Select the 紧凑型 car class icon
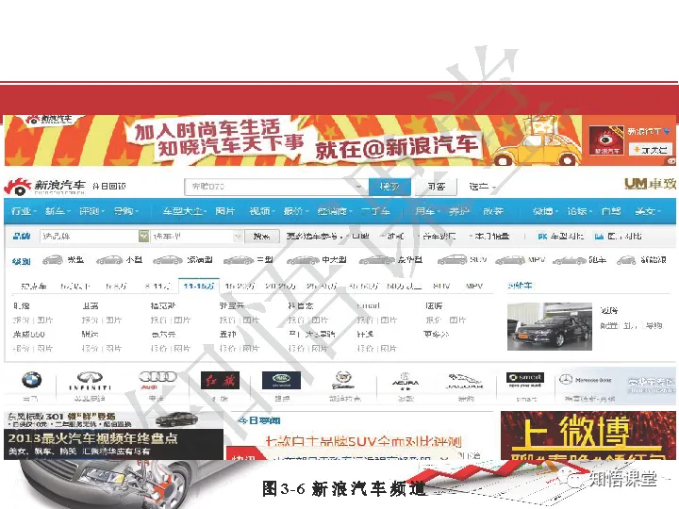 point(168,260)
